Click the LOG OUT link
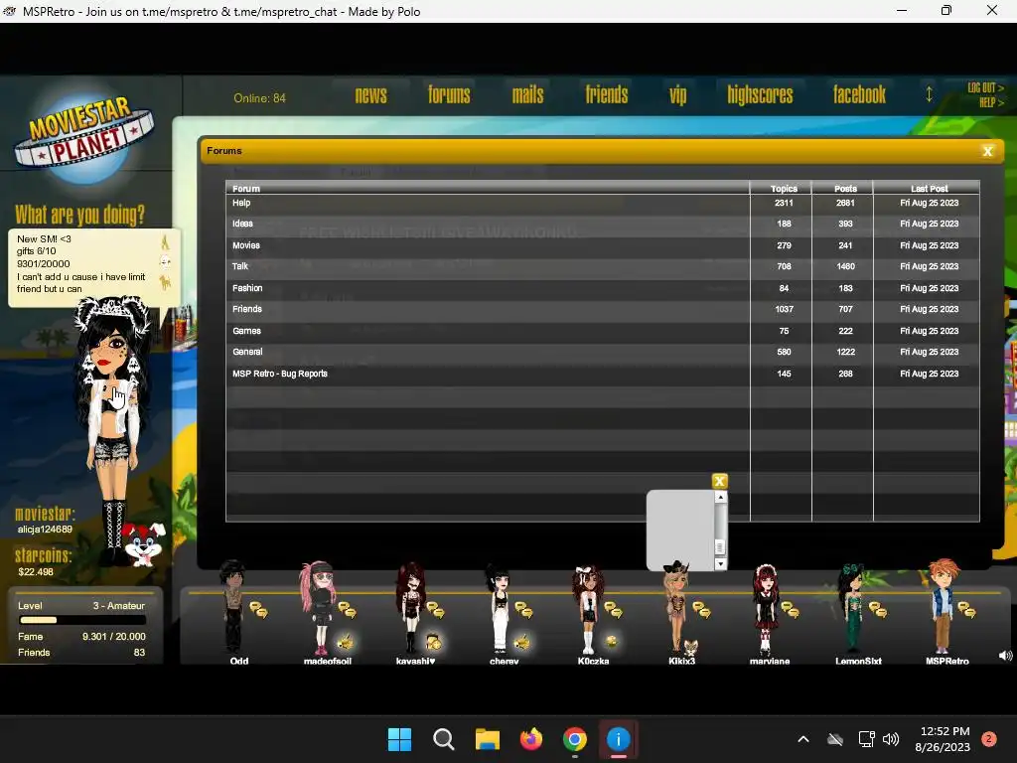Image resolution: width=1017 pixels, height=763 pixels. point(985,87)
